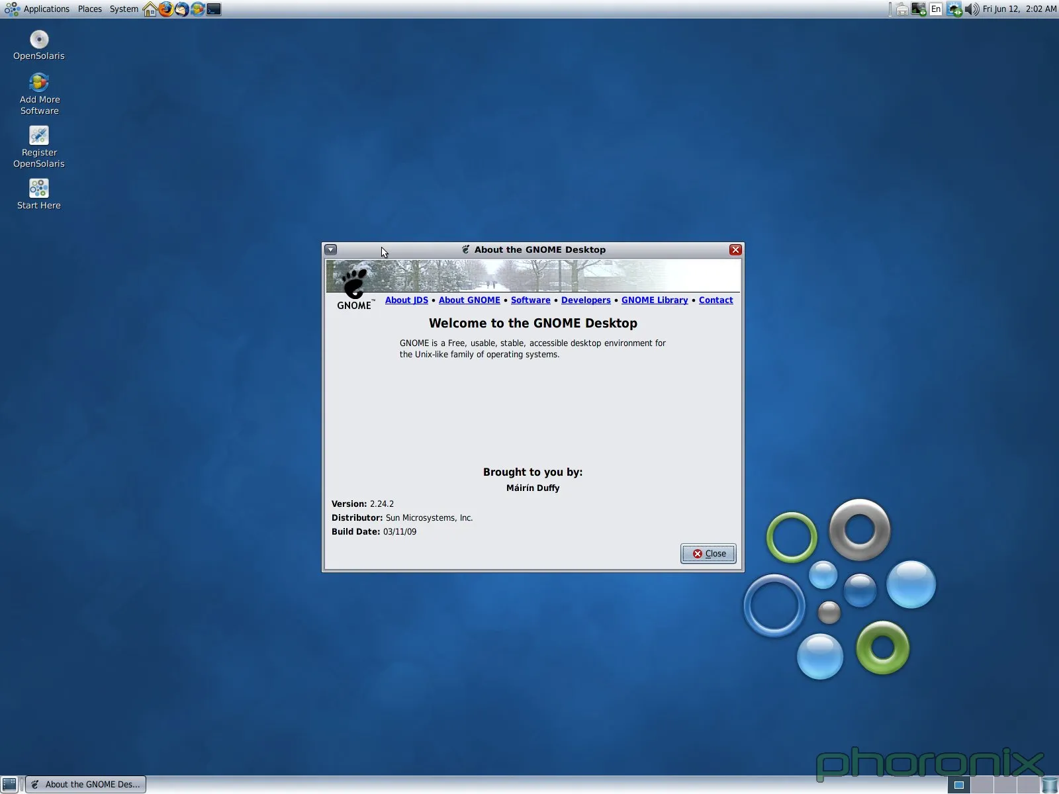Follow the About GNOME link

pyautogui.click(x=469, y=300)
